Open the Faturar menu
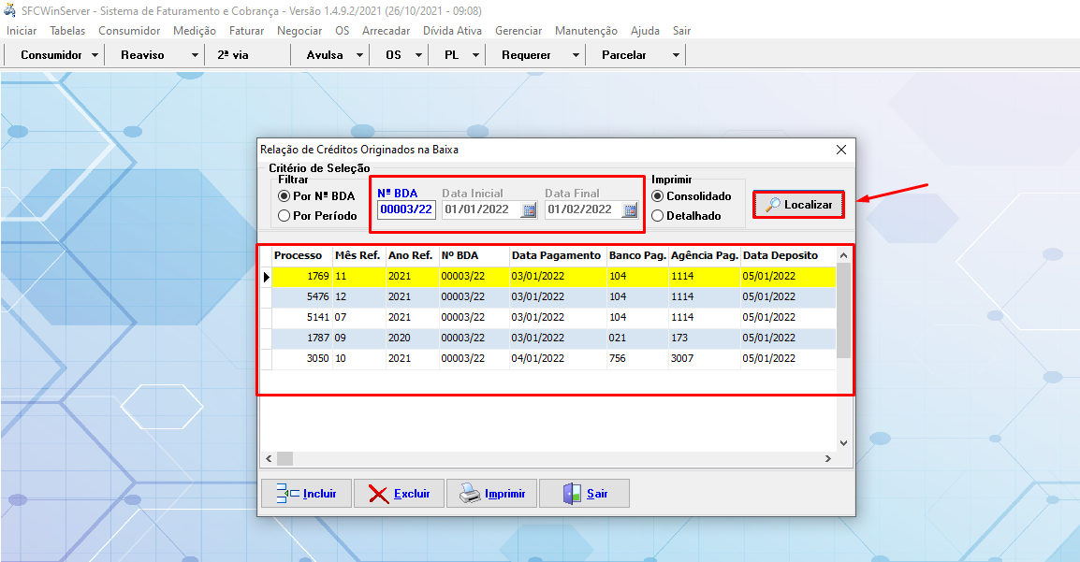Viewport: 1080px width, 562px height. pyautogui.click(x=246, y=31)
